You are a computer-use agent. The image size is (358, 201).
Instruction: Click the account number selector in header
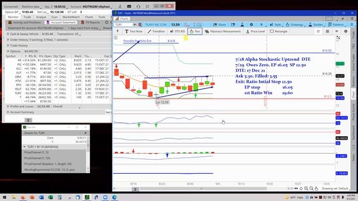pos(91,7)
